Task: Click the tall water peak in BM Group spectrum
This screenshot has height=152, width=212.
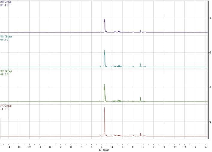Action: pos(105,26)
